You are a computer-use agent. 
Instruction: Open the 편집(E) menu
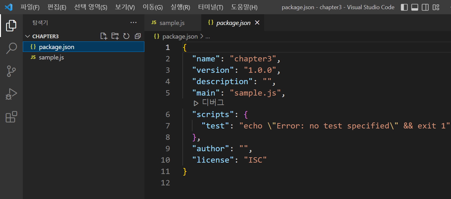tap(57, 7)
